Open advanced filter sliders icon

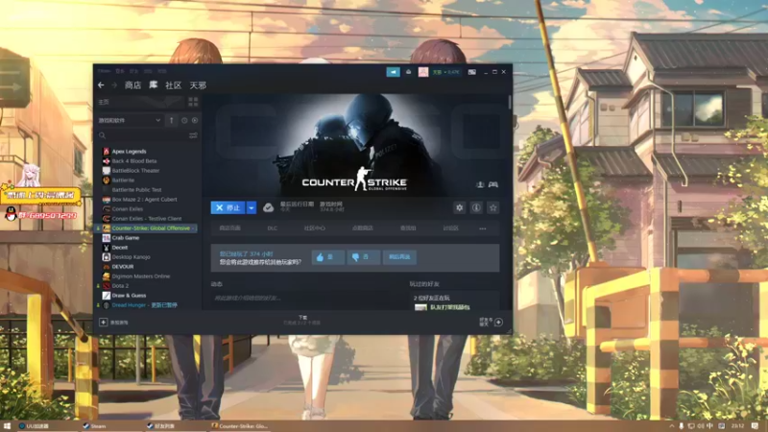click(x=193, y=135)
